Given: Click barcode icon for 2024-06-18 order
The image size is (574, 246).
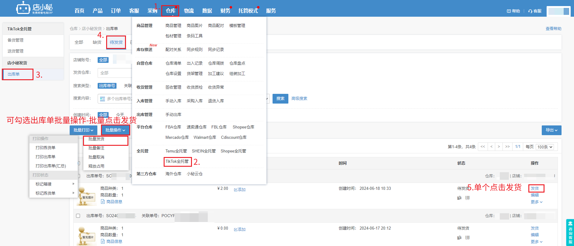Looking at the screenshot, I should [468, 198].
